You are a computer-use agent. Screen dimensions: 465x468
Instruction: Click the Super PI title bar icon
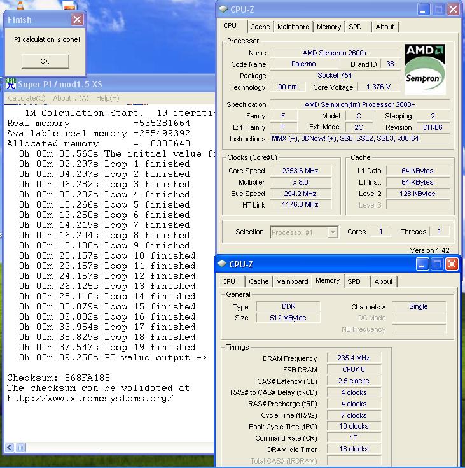[x=10, y=84]
